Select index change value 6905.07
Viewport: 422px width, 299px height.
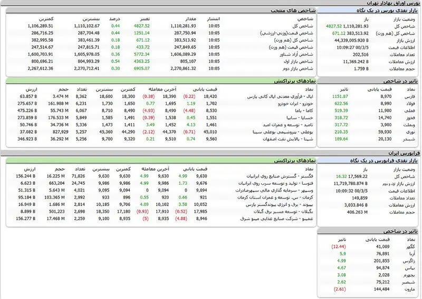[141, 68]
